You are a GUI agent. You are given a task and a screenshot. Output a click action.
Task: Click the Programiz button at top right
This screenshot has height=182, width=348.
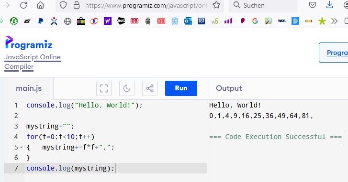click(334, 53)
